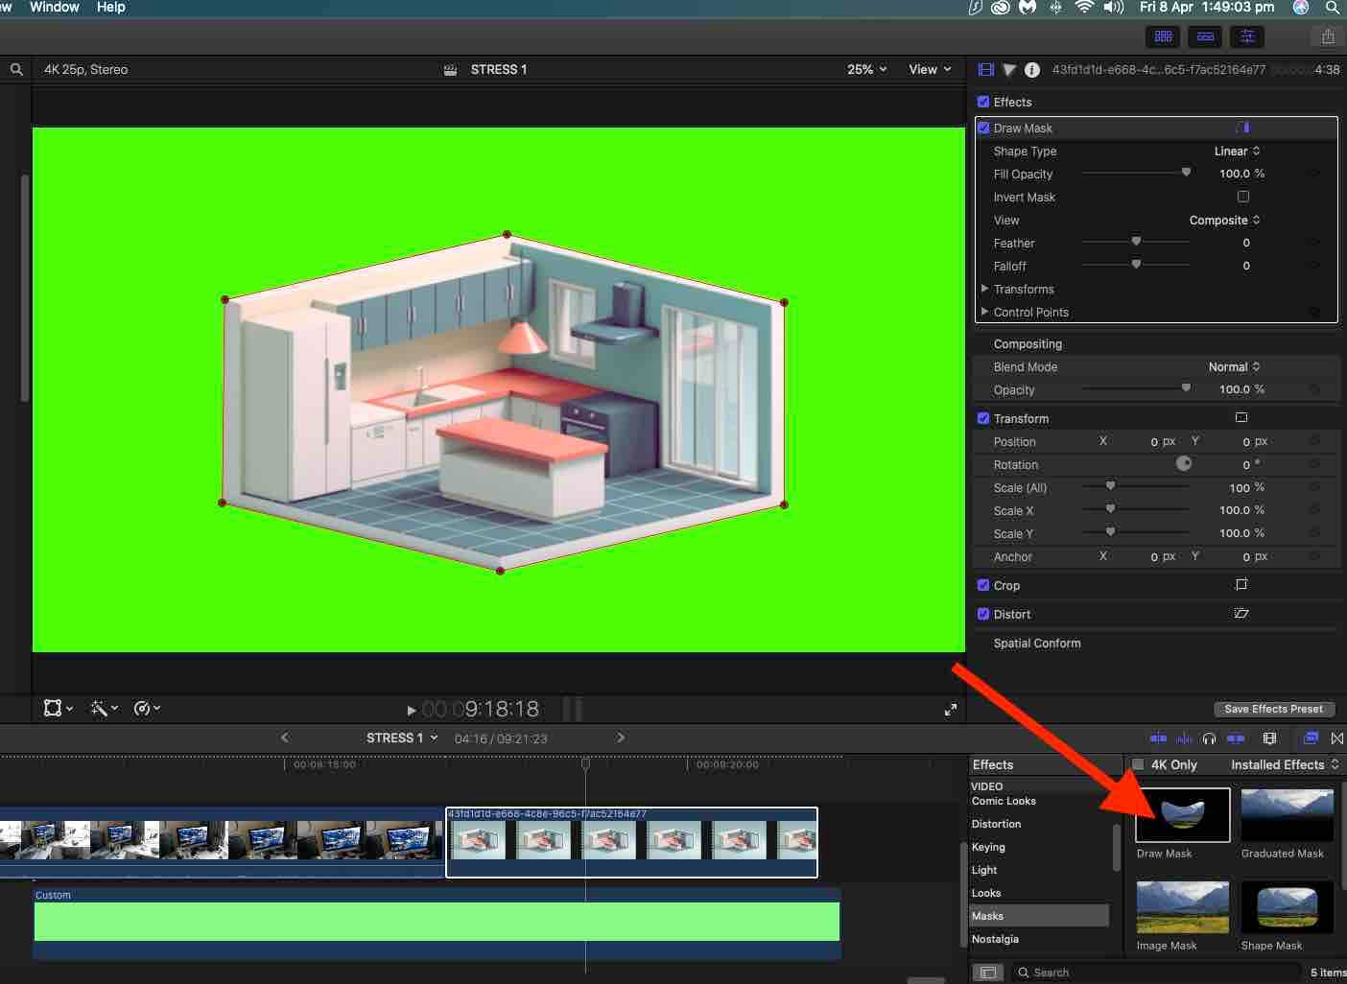
Task: Adjust the Feather slider
Action: [x=1136, y=243]
